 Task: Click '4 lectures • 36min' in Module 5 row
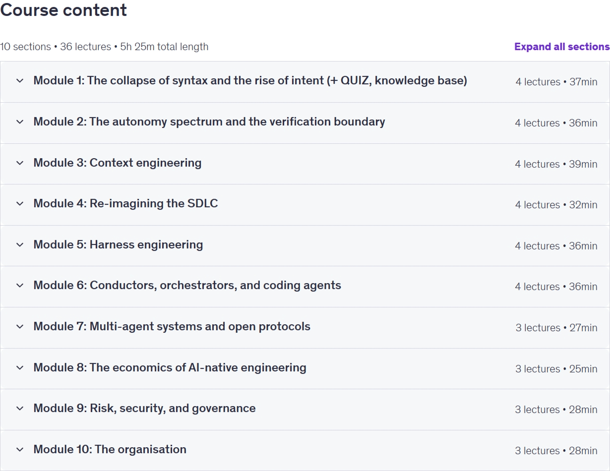pyautogui.click(x=556, y=246)
